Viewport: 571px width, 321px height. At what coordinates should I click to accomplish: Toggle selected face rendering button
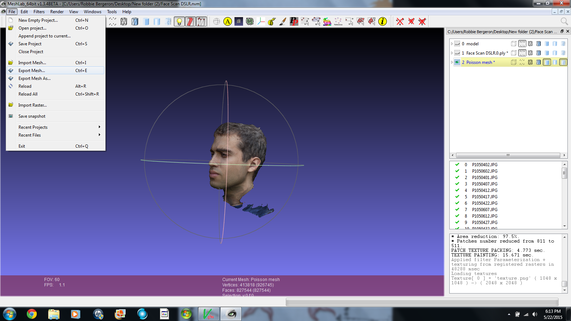[x=190, y=22]
